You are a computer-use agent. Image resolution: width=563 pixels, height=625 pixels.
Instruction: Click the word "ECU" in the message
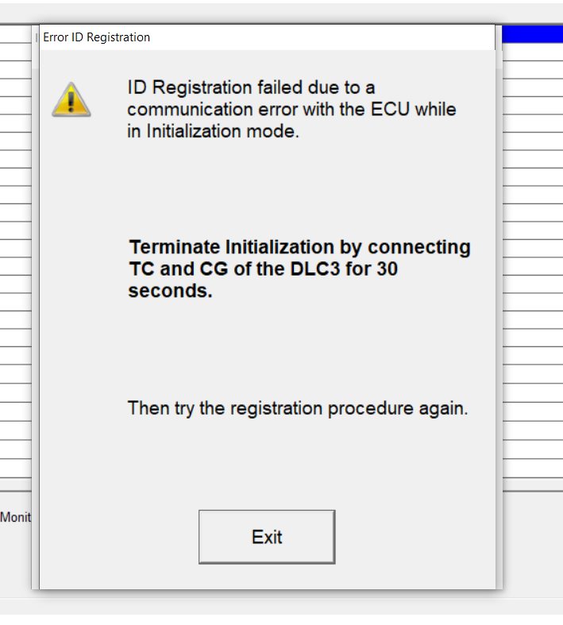[x=390, y=110]
